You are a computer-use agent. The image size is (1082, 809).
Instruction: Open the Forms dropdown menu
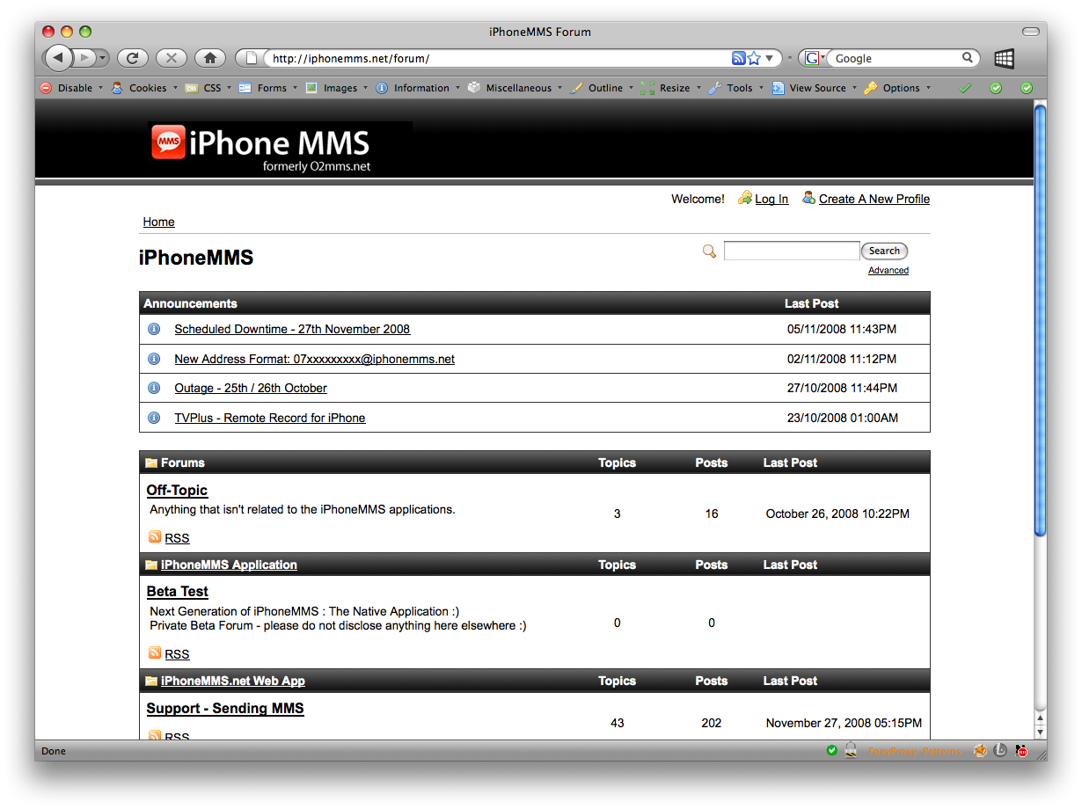coord(268,88)
